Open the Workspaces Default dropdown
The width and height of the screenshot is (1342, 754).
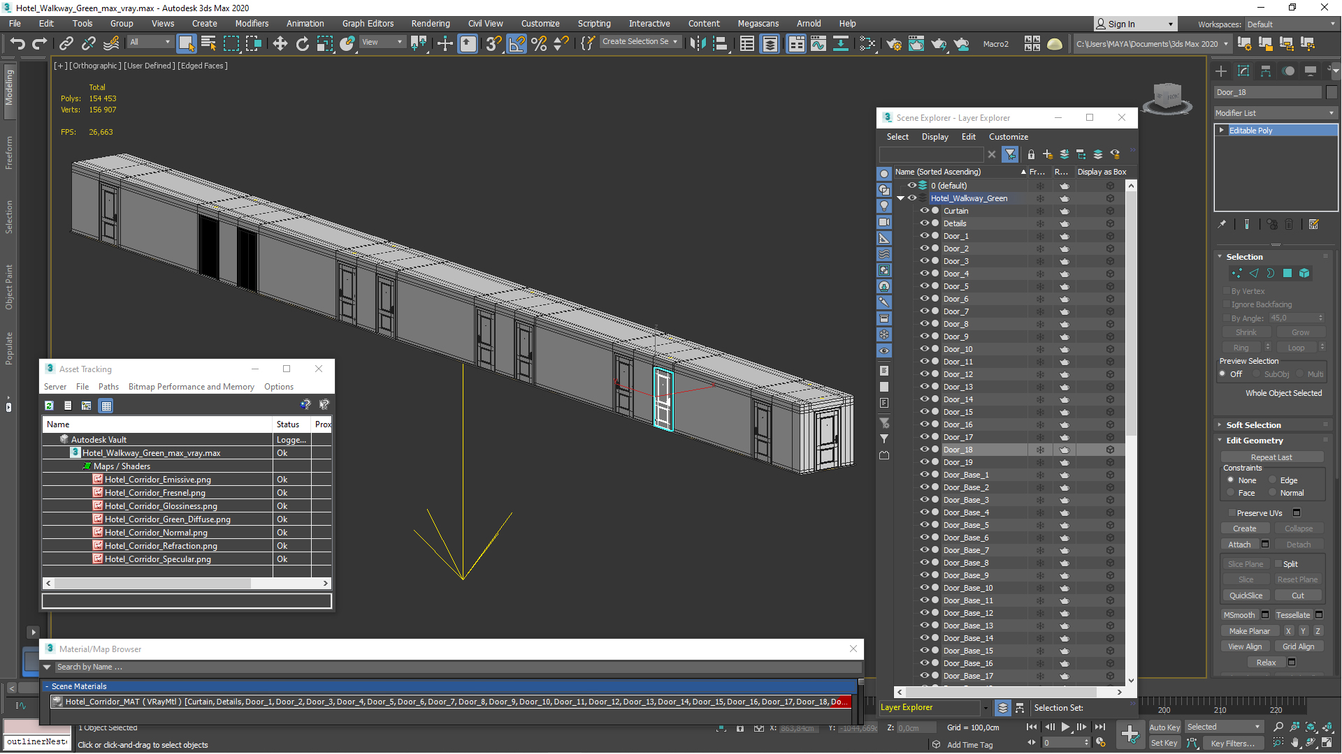1291,24
